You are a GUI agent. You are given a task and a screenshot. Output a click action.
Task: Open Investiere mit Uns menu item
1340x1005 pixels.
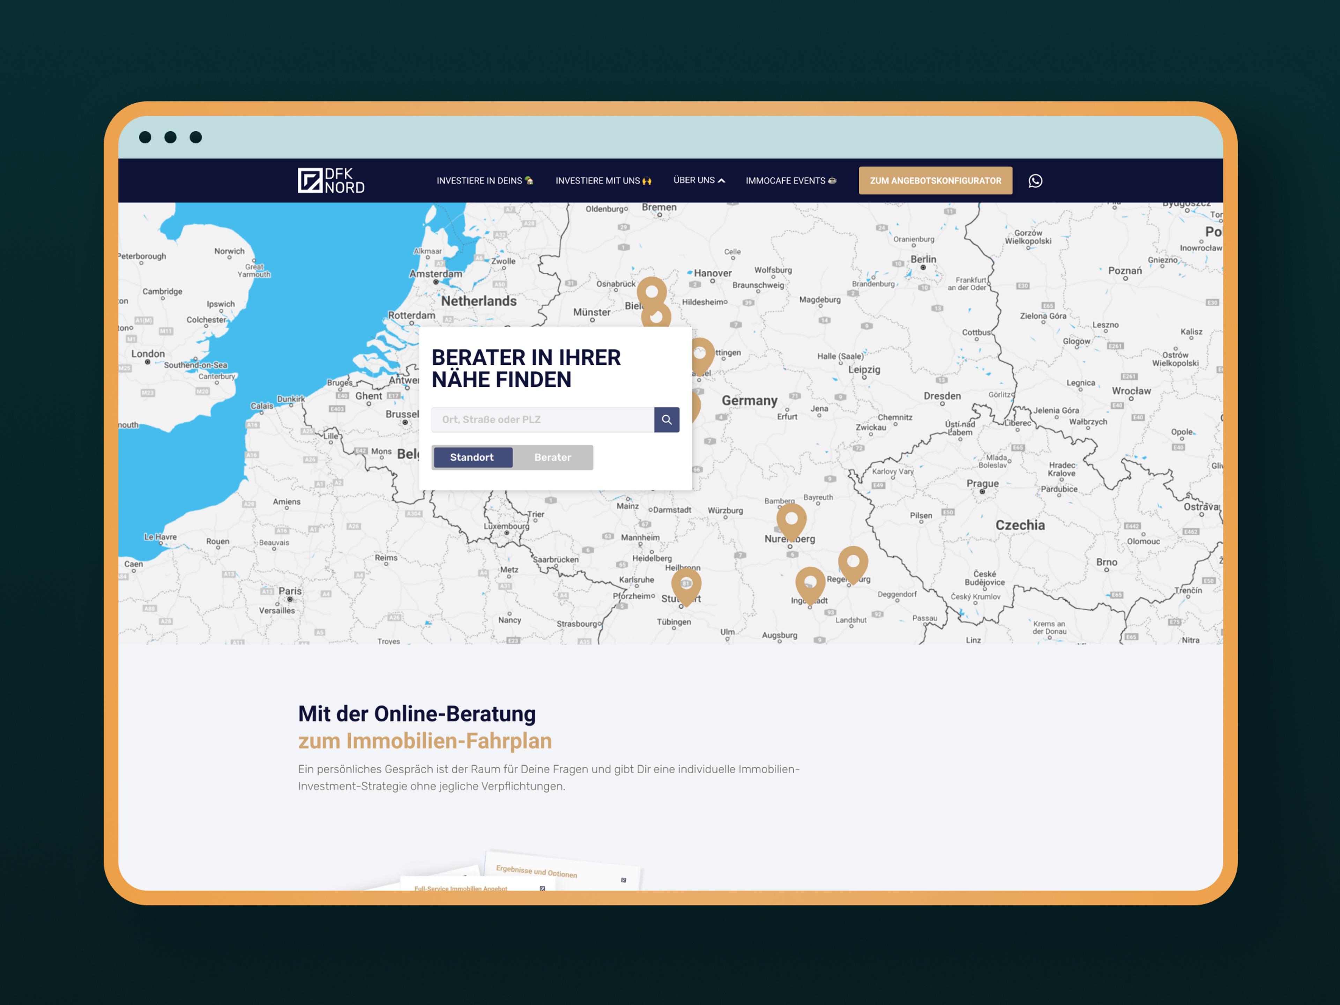click(603, 180)
